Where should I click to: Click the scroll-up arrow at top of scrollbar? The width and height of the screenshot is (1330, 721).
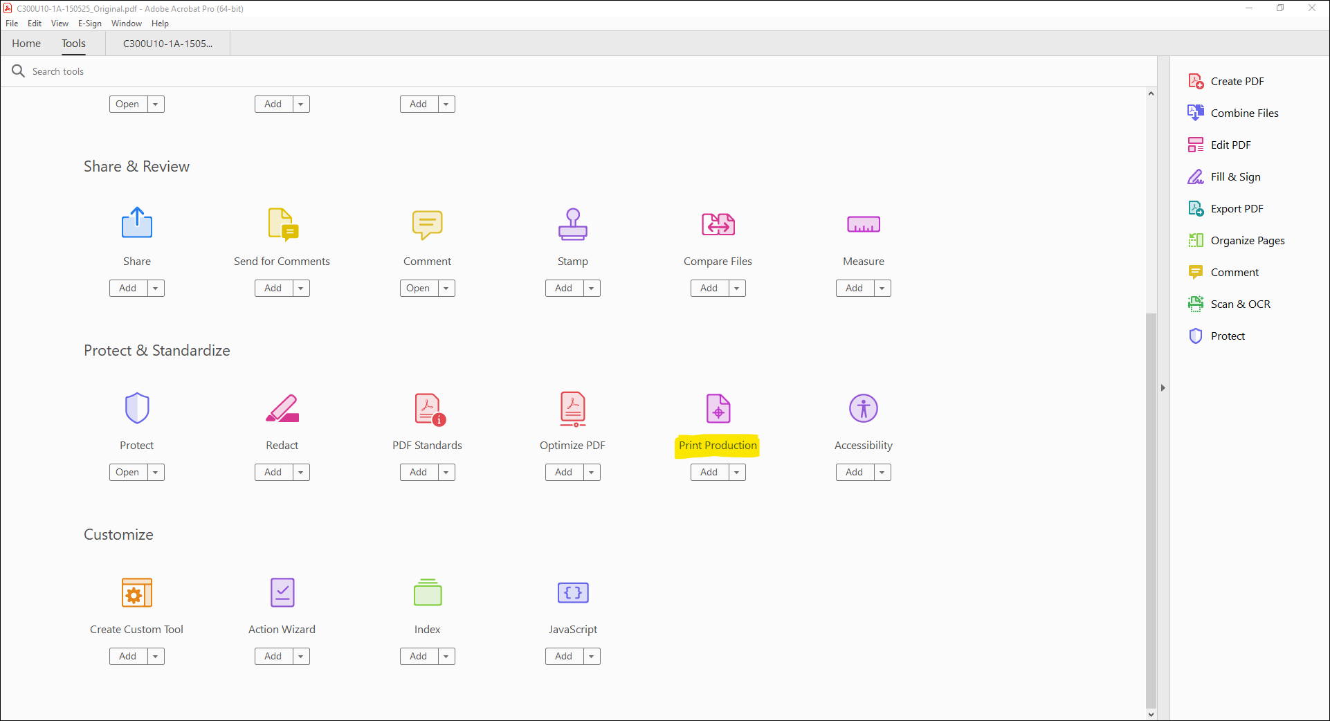(1151, 93)
